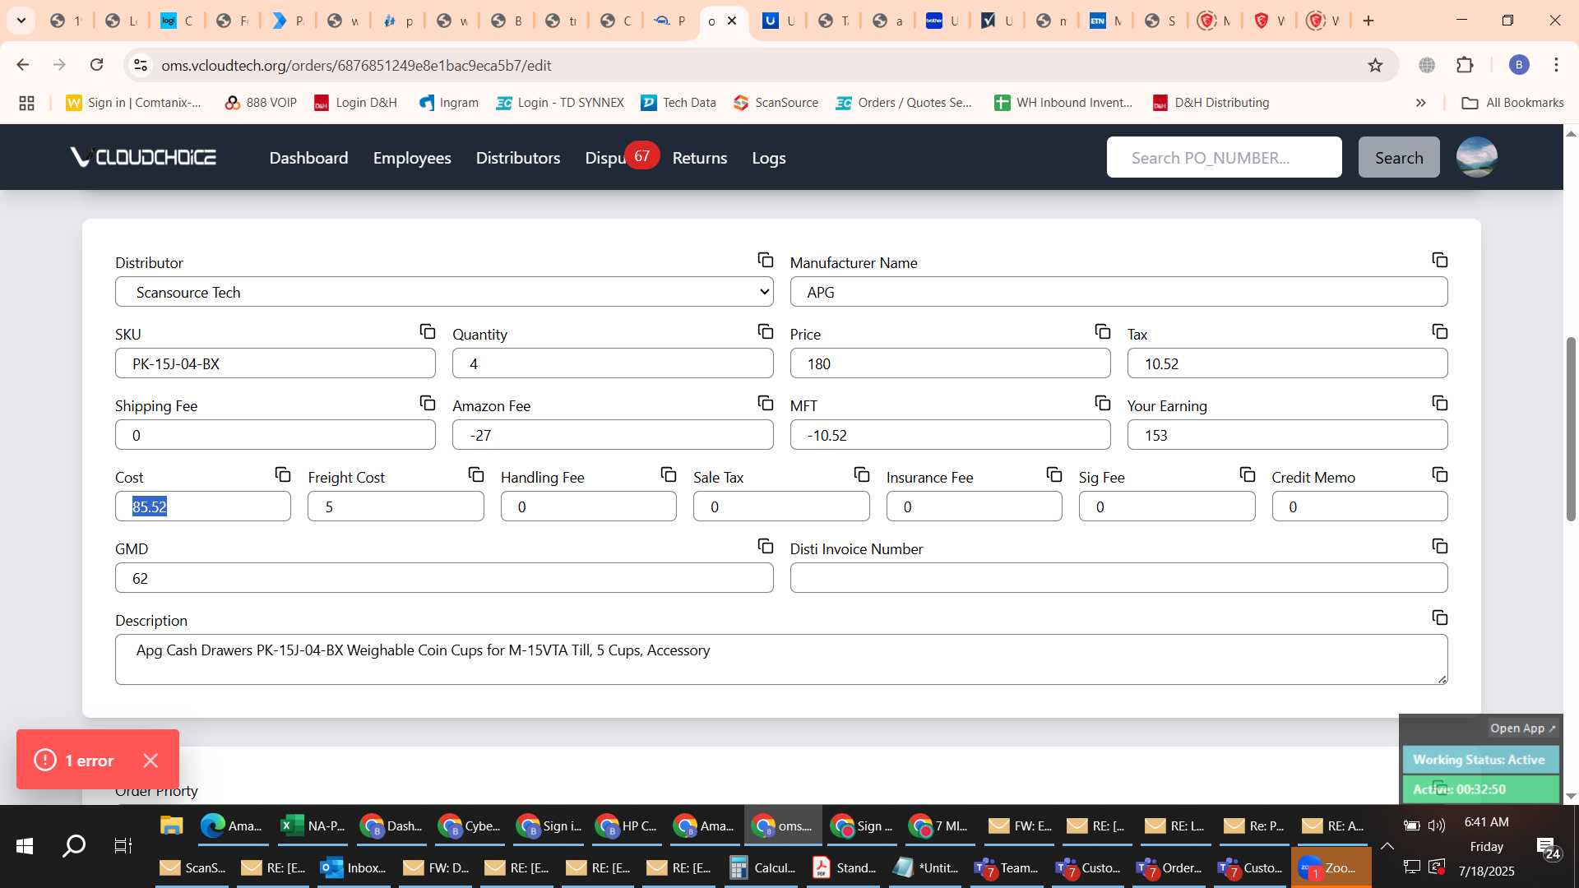Copy the Distributor field value
Screen dimensions: 1579x888
(765, 260)
